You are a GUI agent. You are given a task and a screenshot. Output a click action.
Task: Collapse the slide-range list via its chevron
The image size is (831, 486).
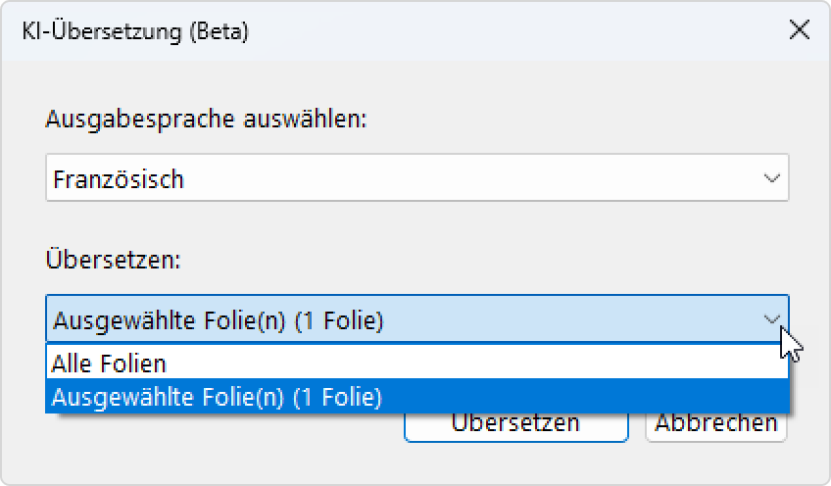click(x=771, y=319)
